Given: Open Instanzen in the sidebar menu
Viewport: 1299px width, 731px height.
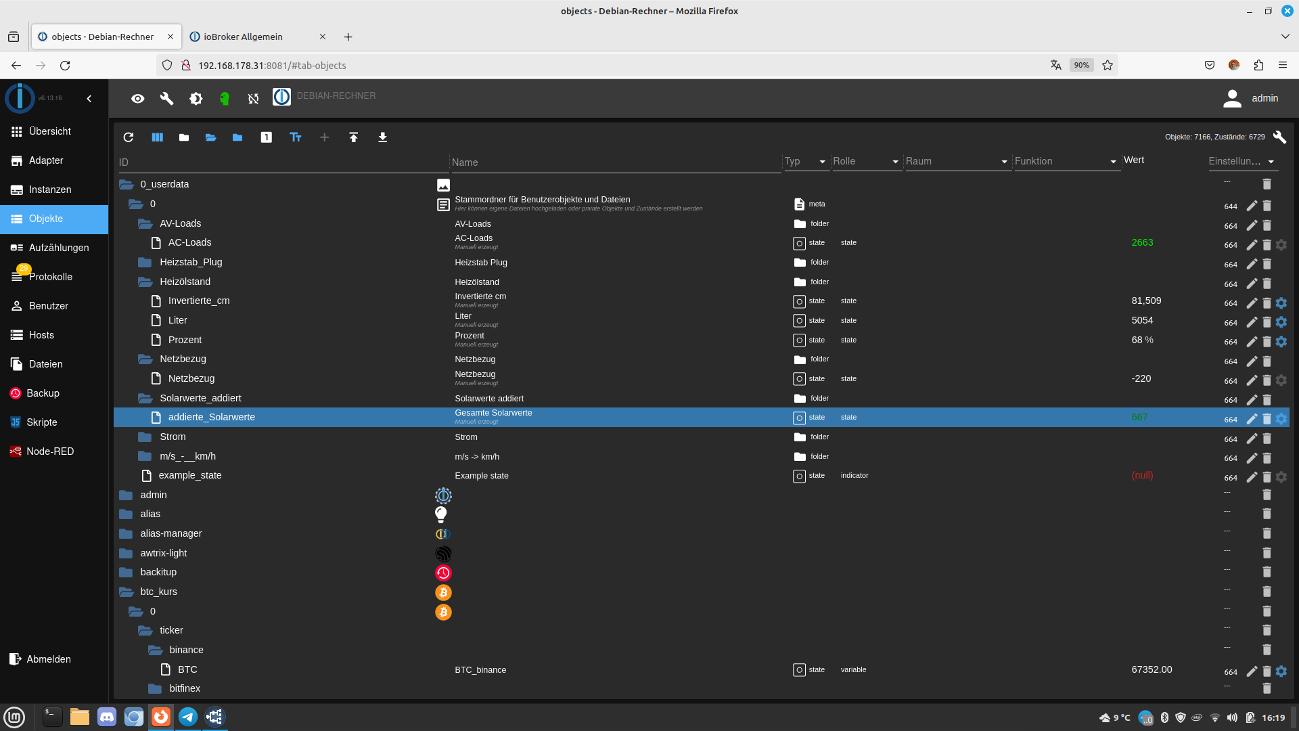Looking at the screenshot, I should [x=50, y=190].
